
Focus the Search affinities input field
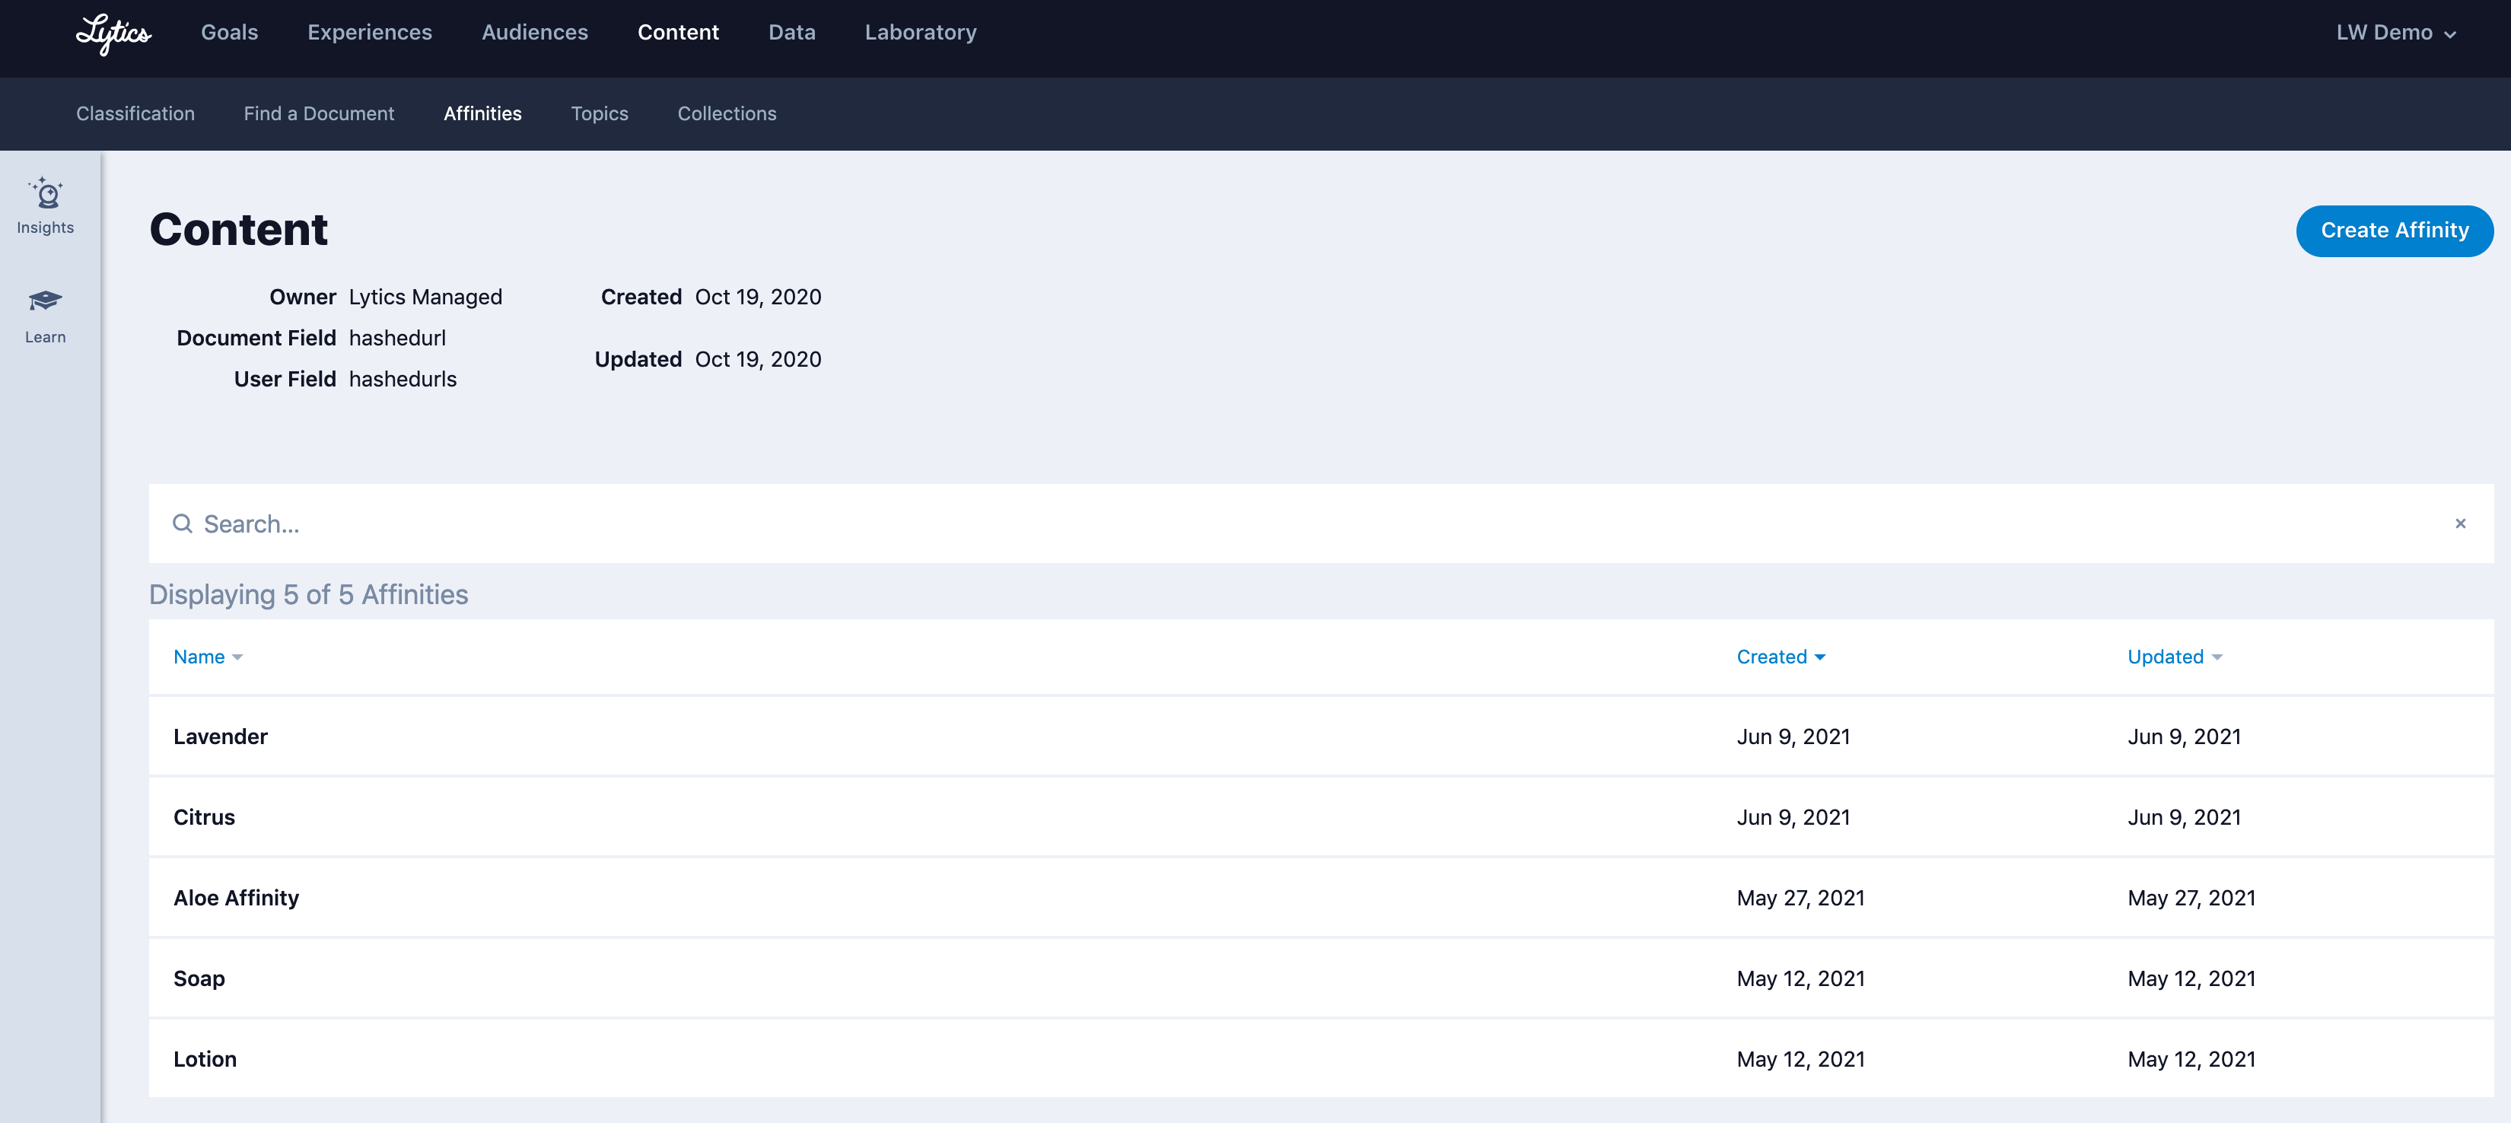pyautogui.click(x=1267, y=523)
